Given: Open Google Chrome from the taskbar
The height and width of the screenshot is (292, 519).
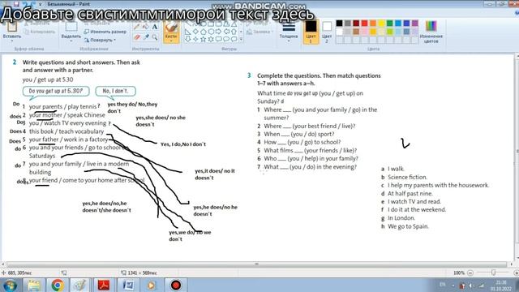Looking at the screenshot, I should pos(58,285).
